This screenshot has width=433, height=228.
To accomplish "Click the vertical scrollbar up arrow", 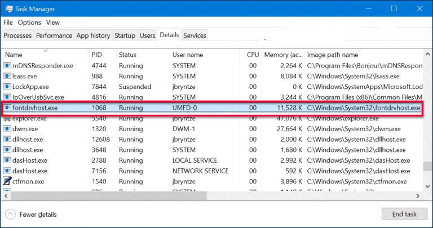I will pos(427,54).
